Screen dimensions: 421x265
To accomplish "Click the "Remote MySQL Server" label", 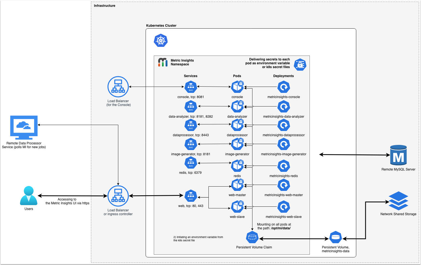I will [398, 169].
